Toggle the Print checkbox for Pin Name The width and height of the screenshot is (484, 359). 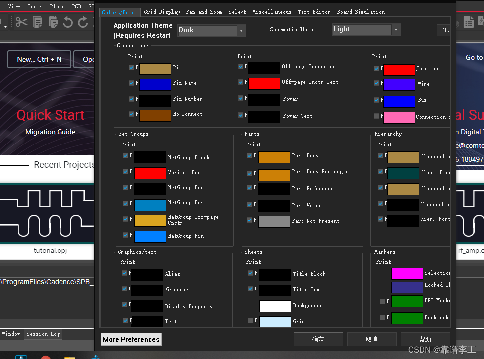click(131, 83)
